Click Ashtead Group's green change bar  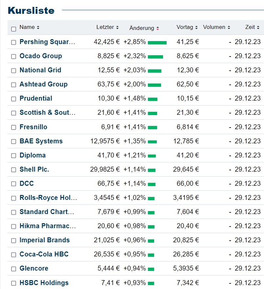(154, 85)
